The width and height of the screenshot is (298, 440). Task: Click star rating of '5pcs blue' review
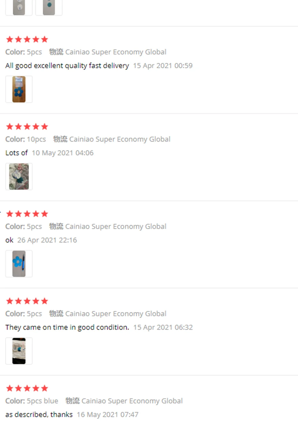point(27,388)
